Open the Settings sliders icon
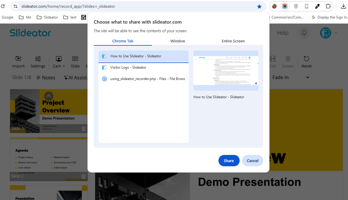 point(38,62)
